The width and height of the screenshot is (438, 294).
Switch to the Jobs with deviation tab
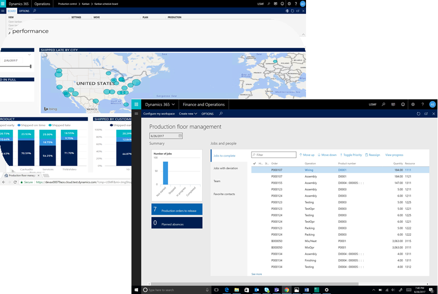(x=225, y=168)
